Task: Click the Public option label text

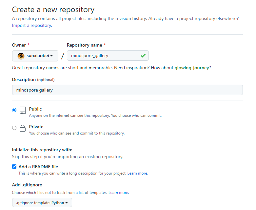Action: (x=35, y=109)
